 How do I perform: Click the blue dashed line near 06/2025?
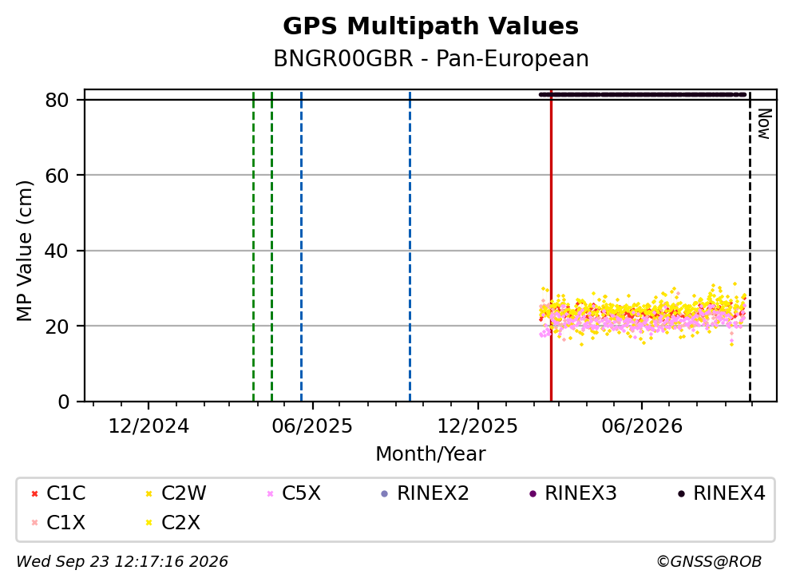coord(302,246)
